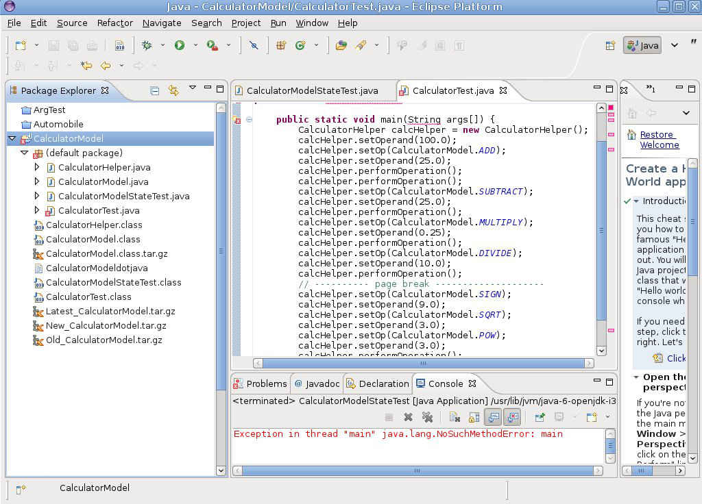This screenshot has height=504, width=702.
Task: Toggle folding of main method in editor gutter
Action: coord(250,119)
